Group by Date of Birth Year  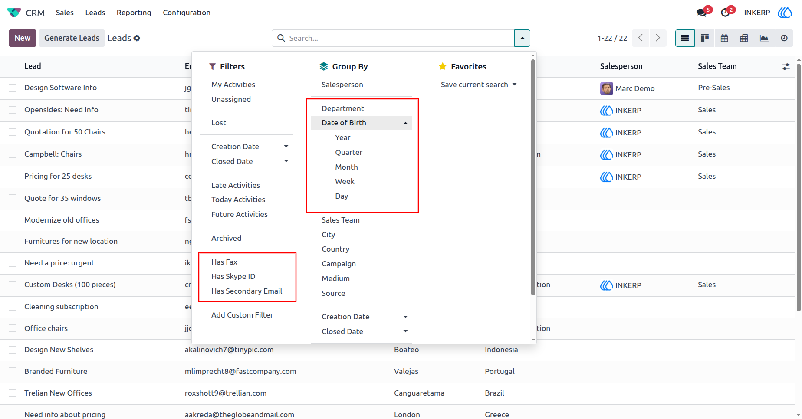343,137
